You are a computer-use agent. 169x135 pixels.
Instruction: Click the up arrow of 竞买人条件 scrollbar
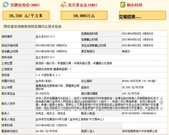pyautogui.click(x=161, y=99)
